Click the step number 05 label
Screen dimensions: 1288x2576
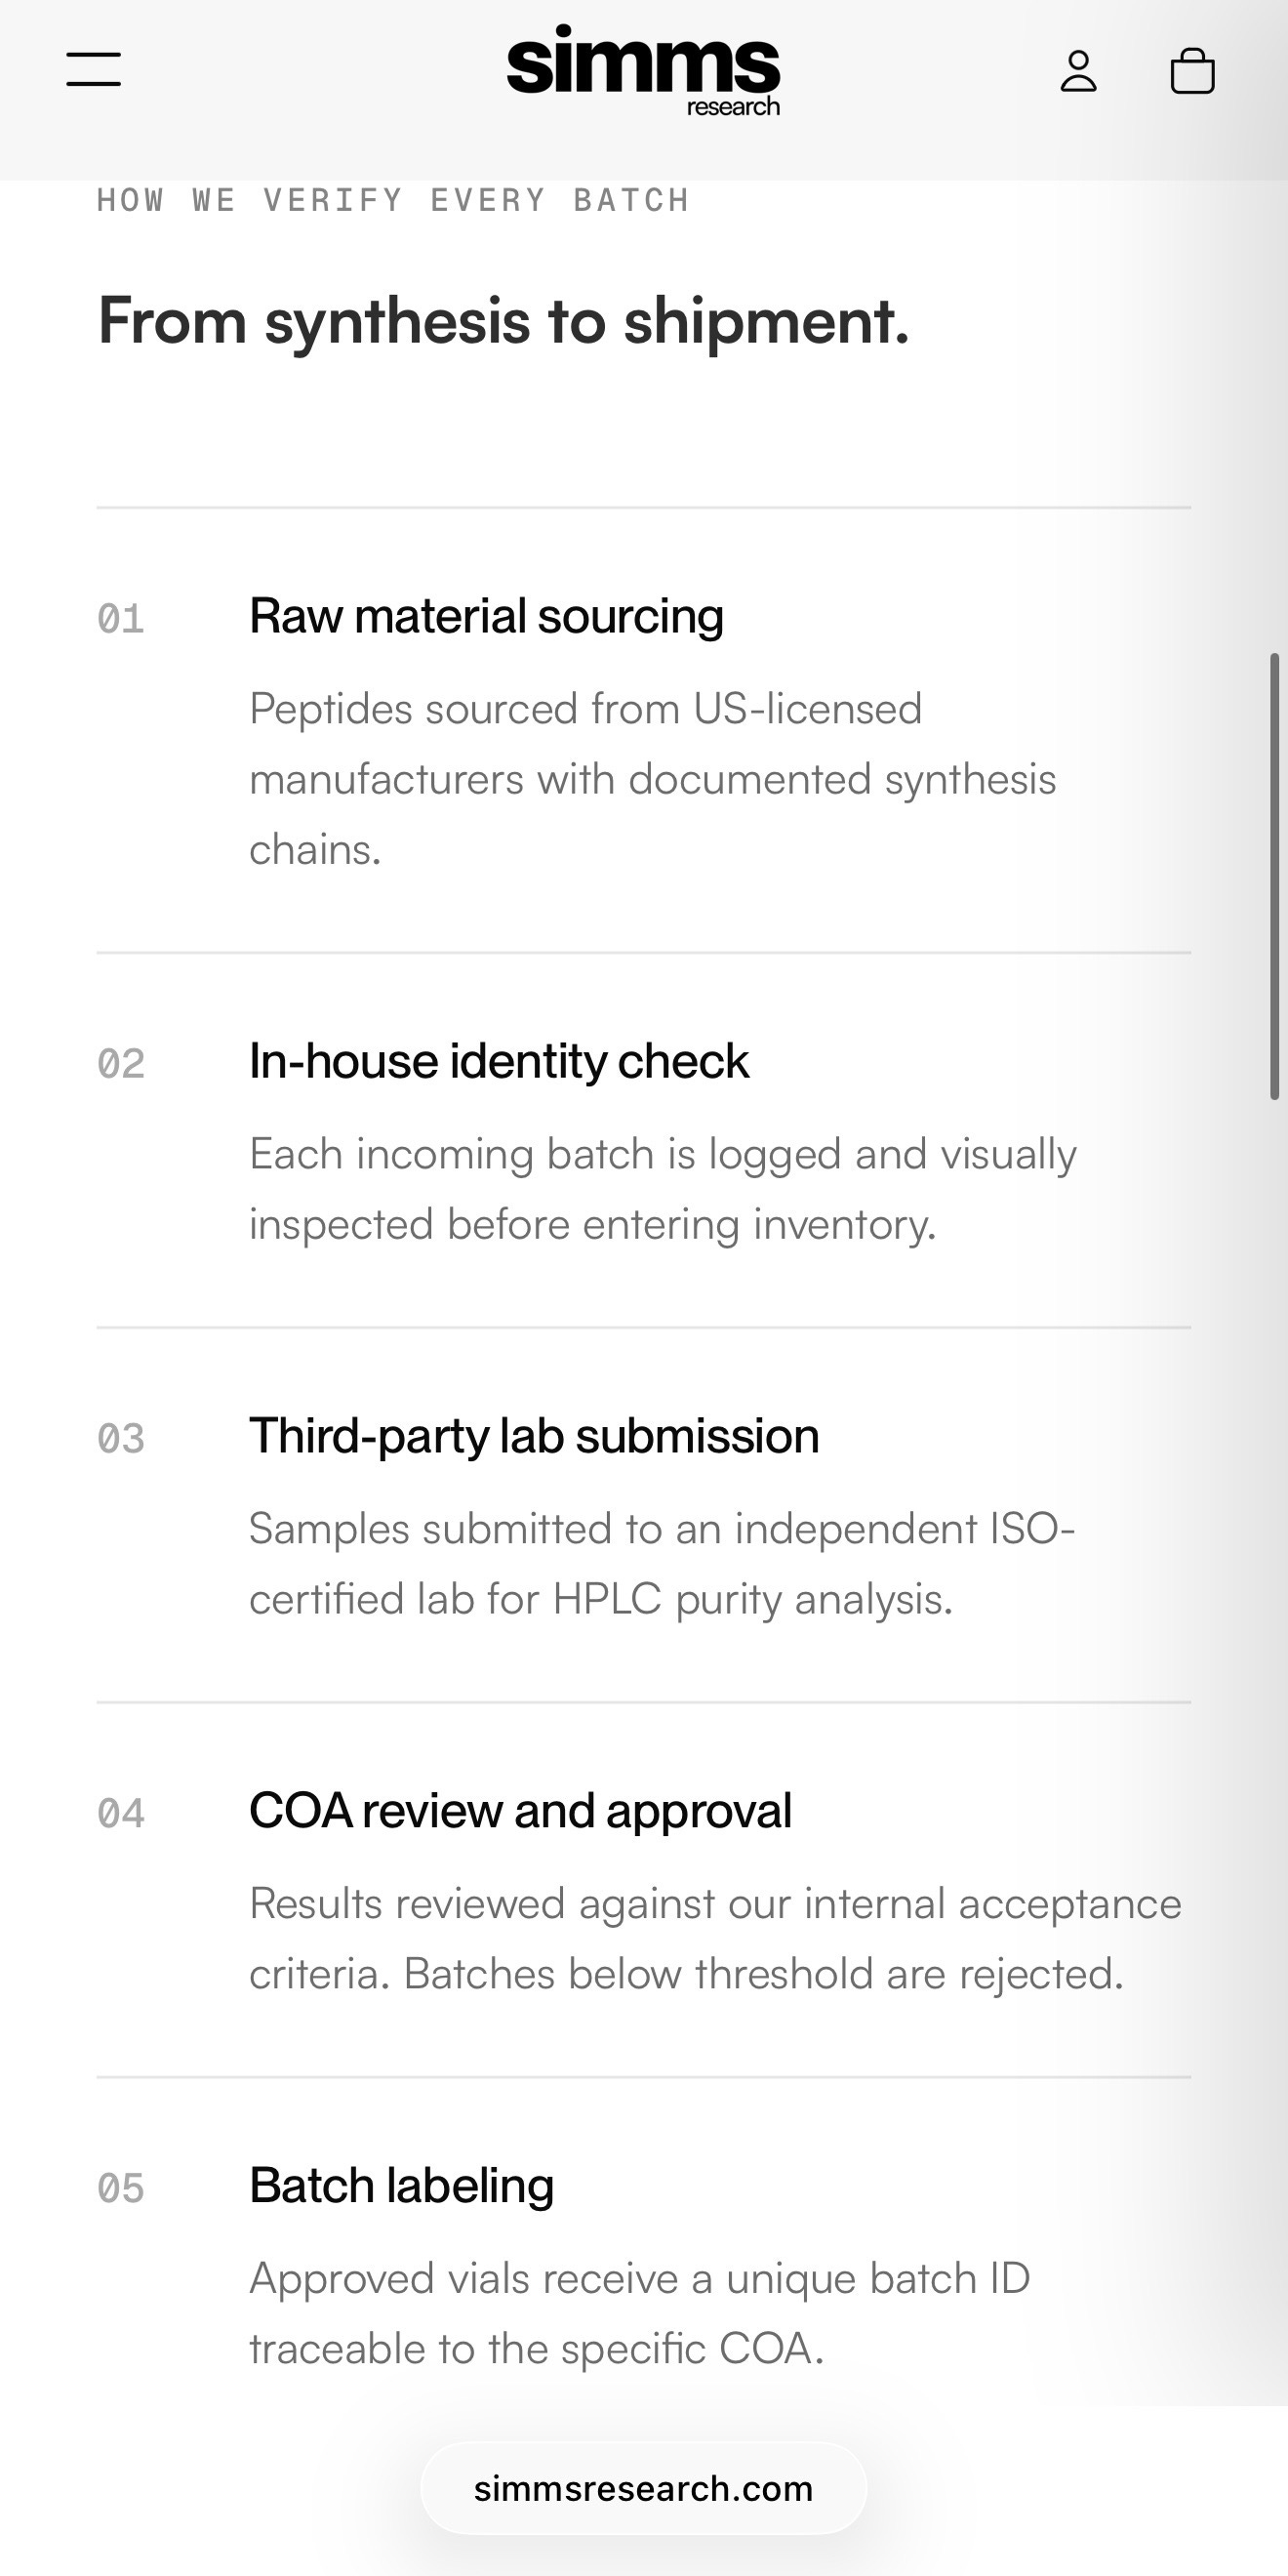point(121,2189)
